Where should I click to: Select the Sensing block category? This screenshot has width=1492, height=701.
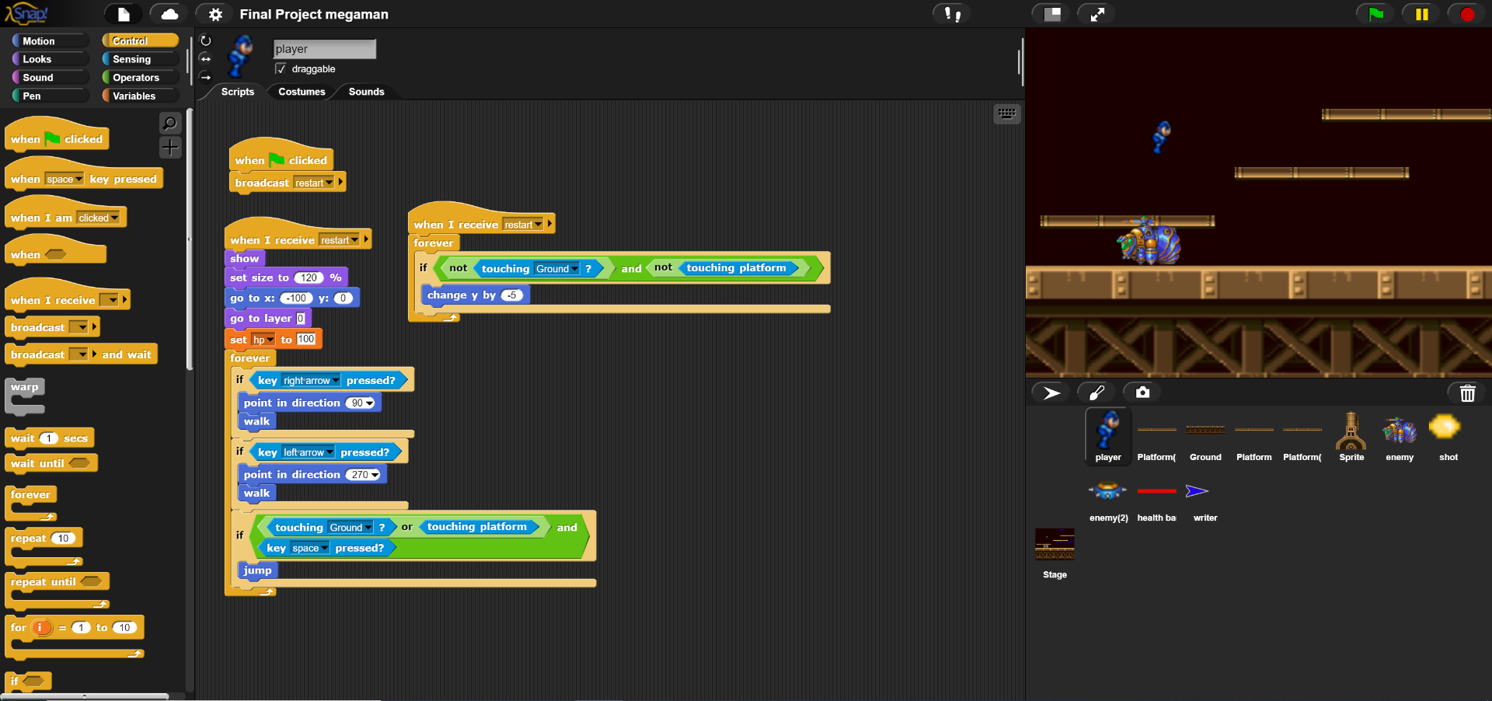tap(140, 59)
